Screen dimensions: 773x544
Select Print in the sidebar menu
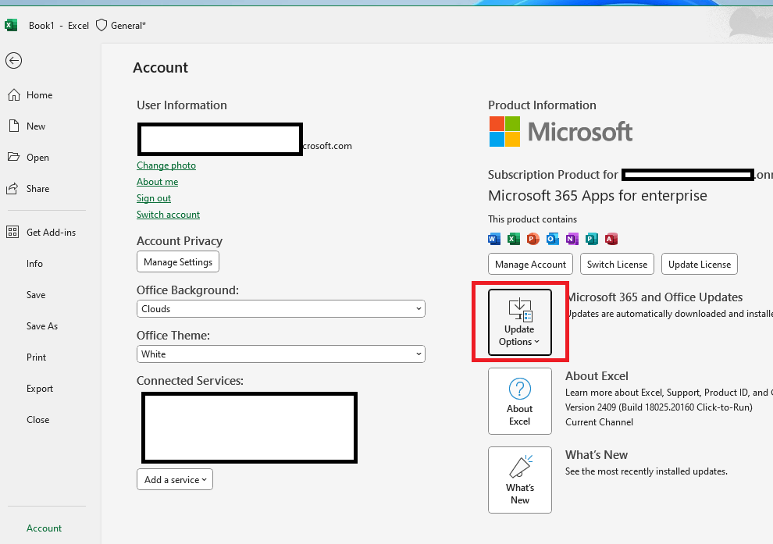[36, 357]
